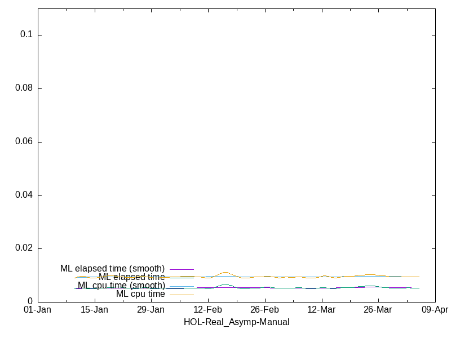Click the 12-Feb x-axis date label

[x=207, y=310]
